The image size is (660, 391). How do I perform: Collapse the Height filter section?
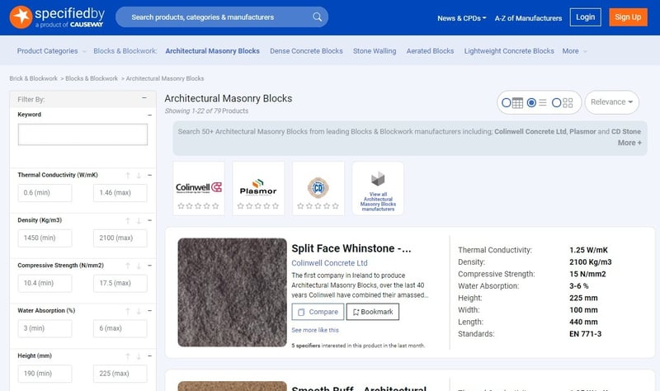coord(149,356)
